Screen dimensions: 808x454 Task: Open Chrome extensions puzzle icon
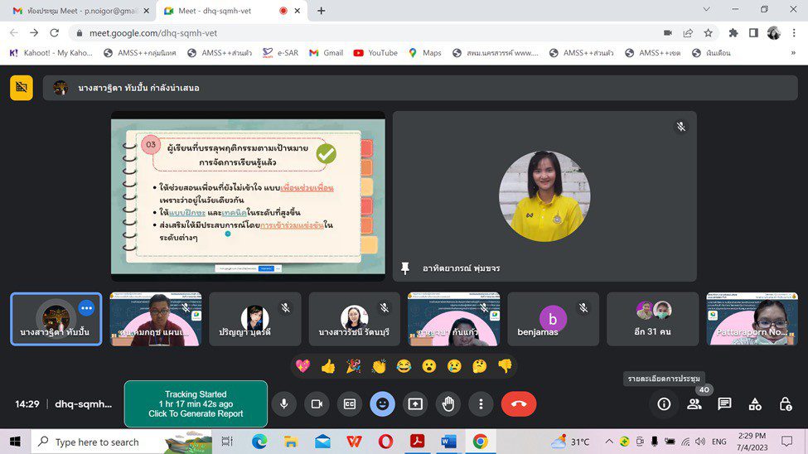pos(733,33)
